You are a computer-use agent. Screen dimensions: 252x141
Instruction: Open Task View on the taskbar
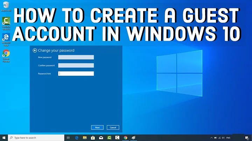tap(68, 138)
